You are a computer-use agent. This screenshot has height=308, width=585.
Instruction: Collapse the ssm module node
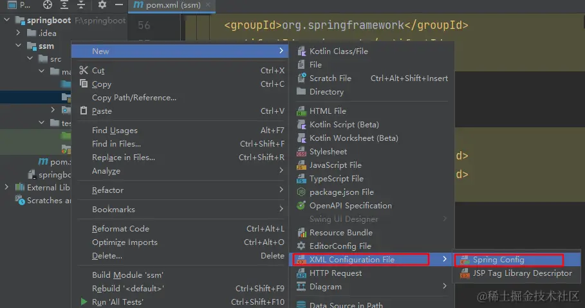18,46
